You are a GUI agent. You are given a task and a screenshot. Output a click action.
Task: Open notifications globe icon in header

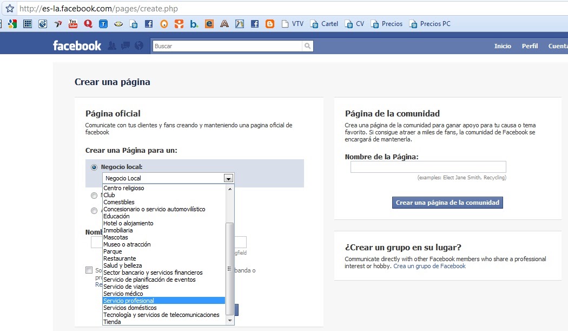coord(138,46)
